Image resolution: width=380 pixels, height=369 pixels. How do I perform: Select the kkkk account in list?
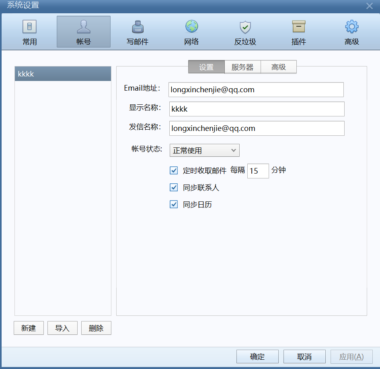pyautogui.click(x=63, y=74)
